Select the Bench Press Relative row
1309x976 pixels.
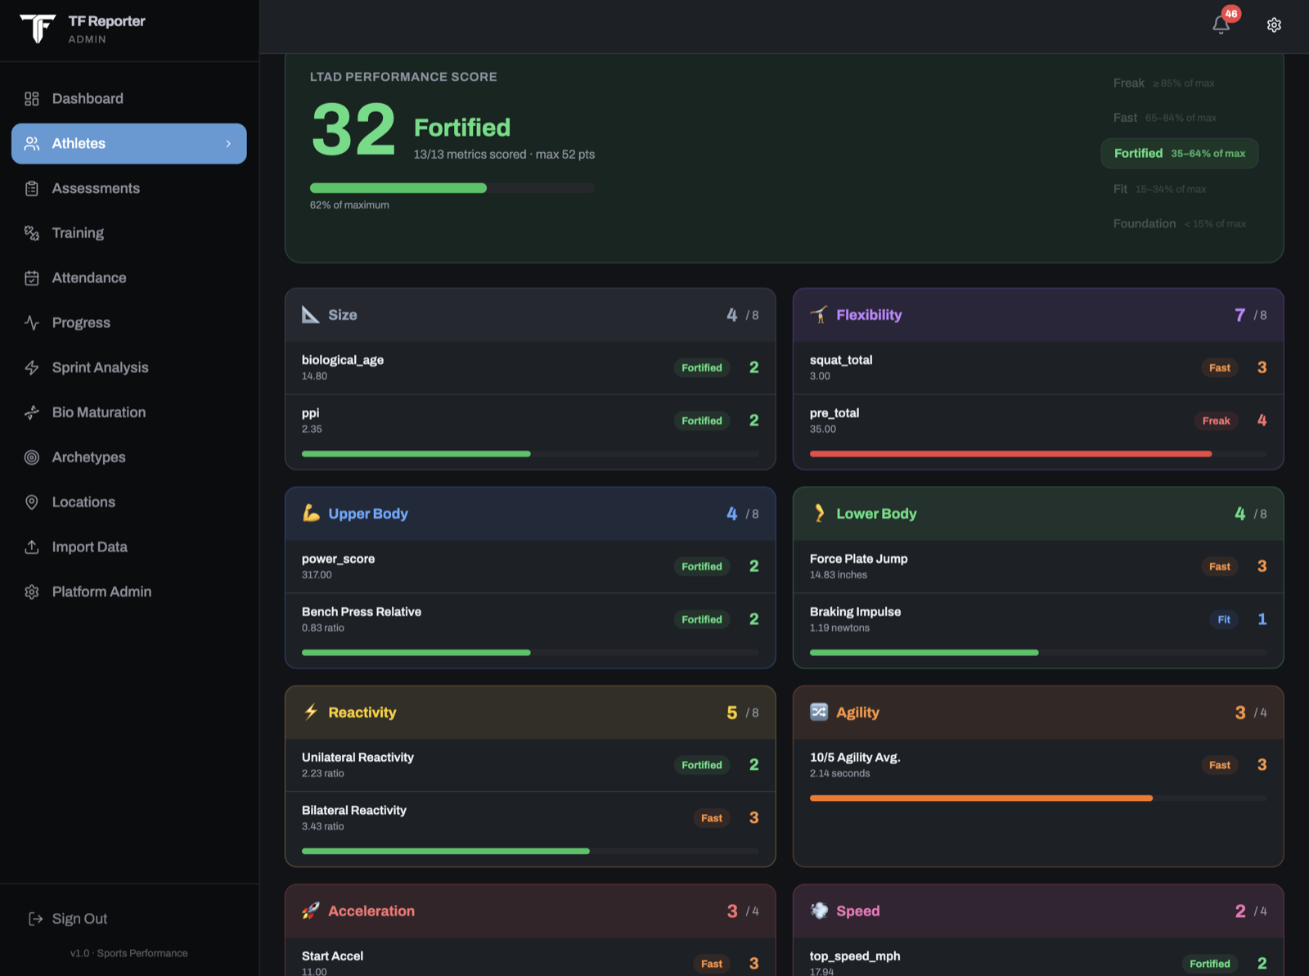pos(530,619)
